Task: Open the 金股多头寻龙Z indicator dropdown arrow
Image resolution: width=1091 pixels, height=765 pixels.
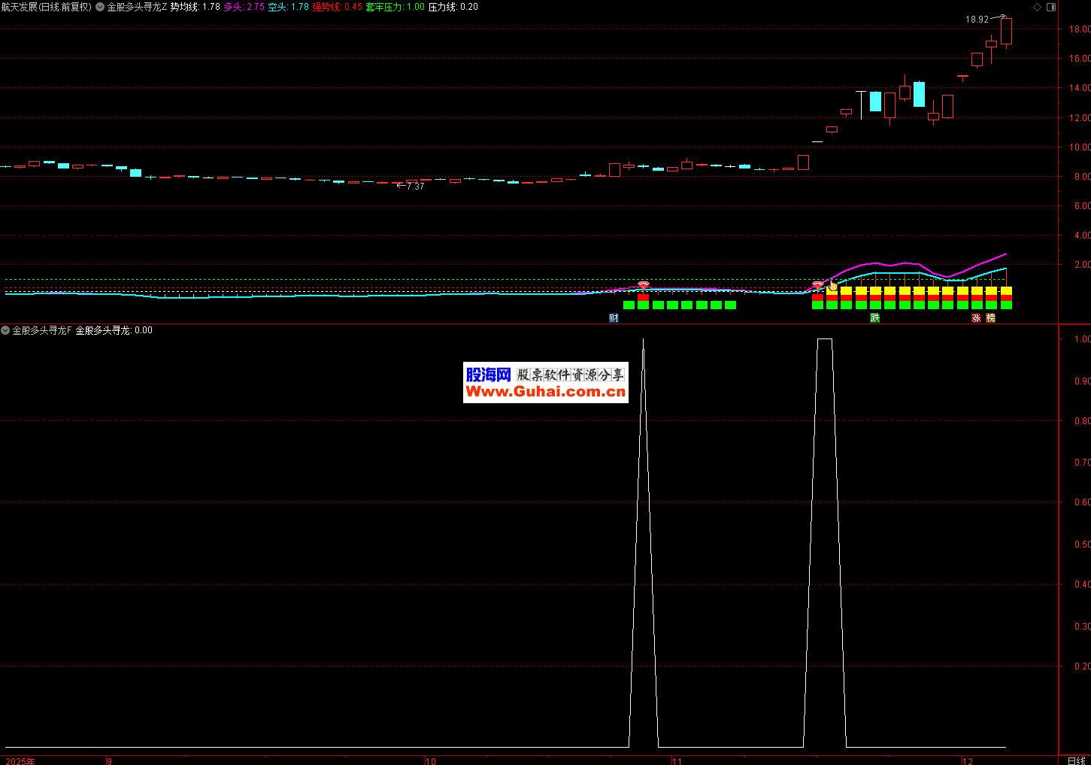Action: point(100,7)
